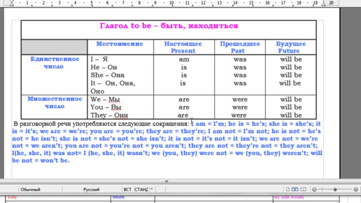361x203 pixels.
Task: Click the header cell 'Местоимение'
Action: [120, 44]
